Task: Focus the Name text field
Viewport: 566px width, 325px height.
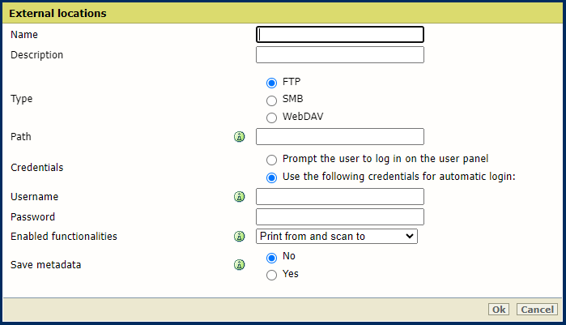Action: click(x=340, y=35)
